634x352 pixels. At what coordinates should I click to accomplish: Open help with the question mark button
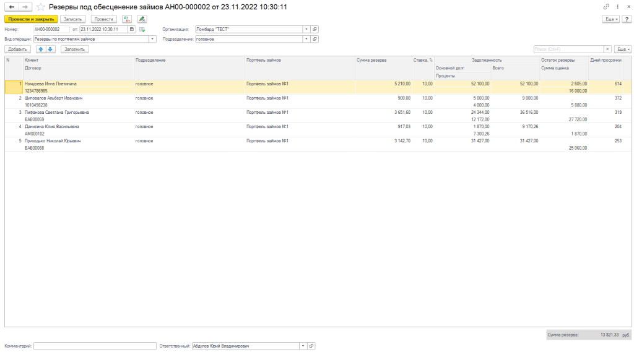[x=627, y=19]
